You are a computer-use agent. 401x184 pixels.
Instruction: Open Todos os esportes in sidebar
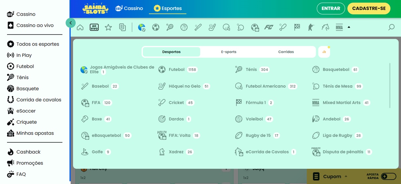pos(33,44)
